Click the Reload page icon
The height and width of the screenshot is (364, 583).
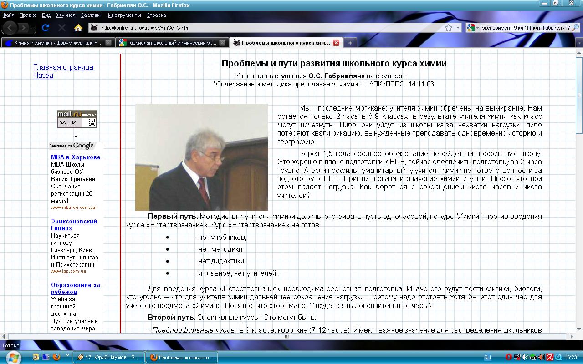click(x=46, y=28)
